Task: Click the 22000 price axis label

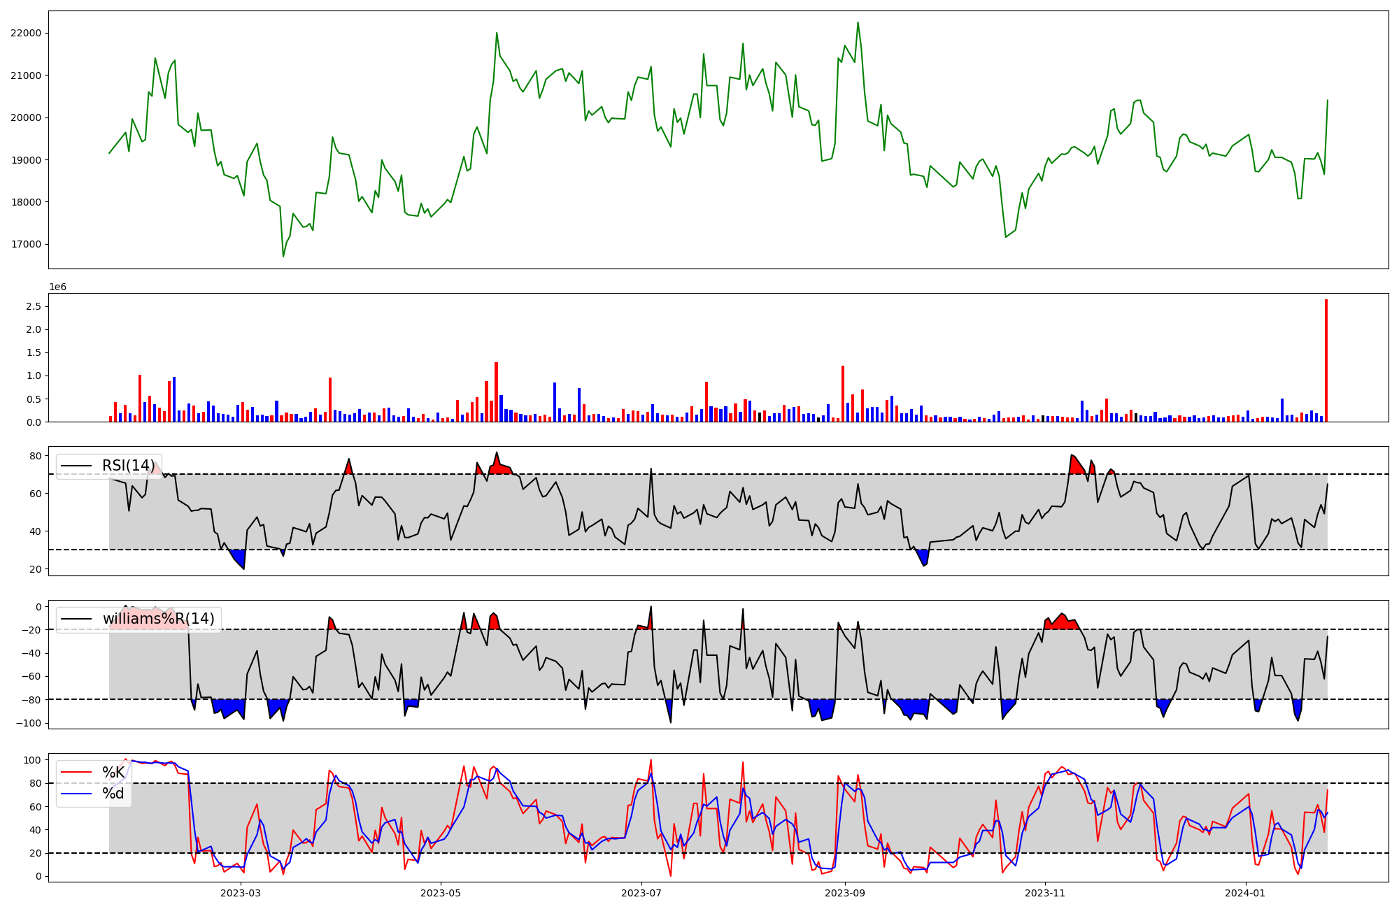Action: click(x=26, y=33)
